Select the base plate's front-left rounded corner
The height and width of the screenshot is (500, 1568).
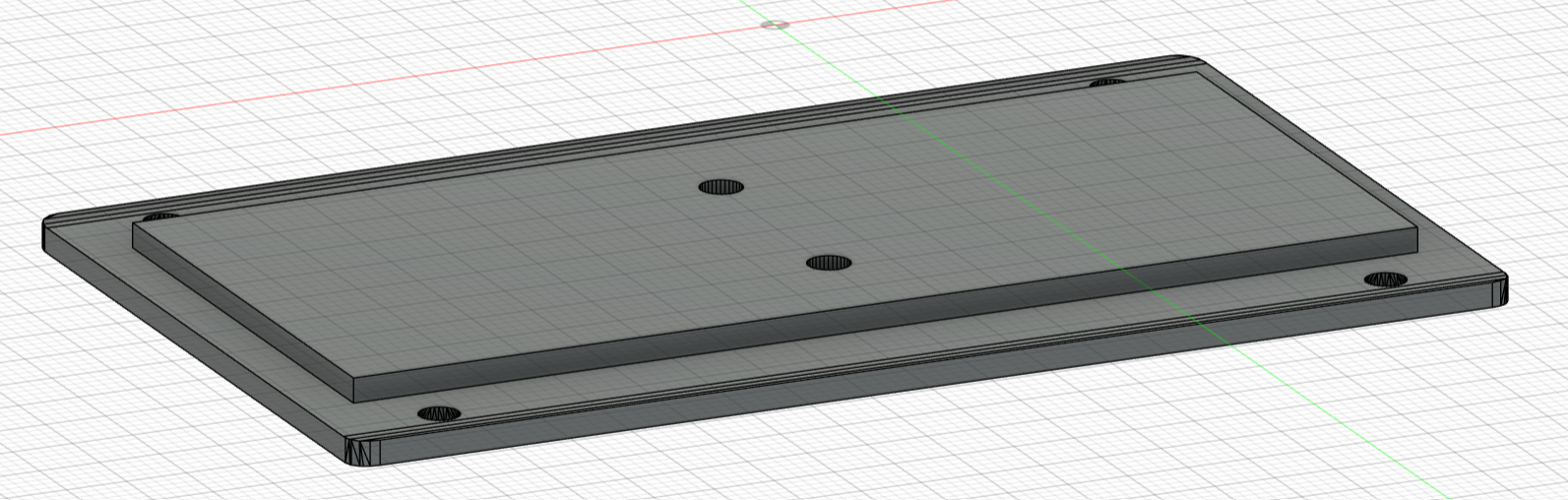(x=360, y=454)
